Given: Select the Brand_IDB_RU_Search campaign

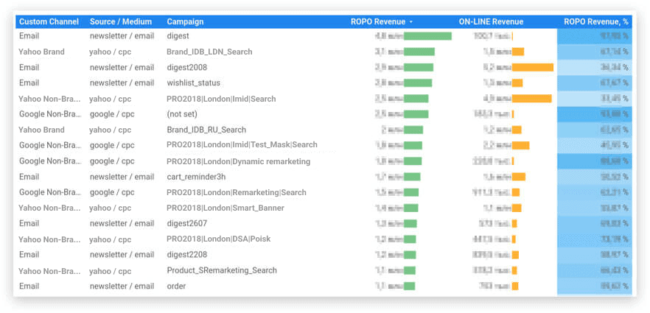Looking at the screenshot, I should click(206, 130).
